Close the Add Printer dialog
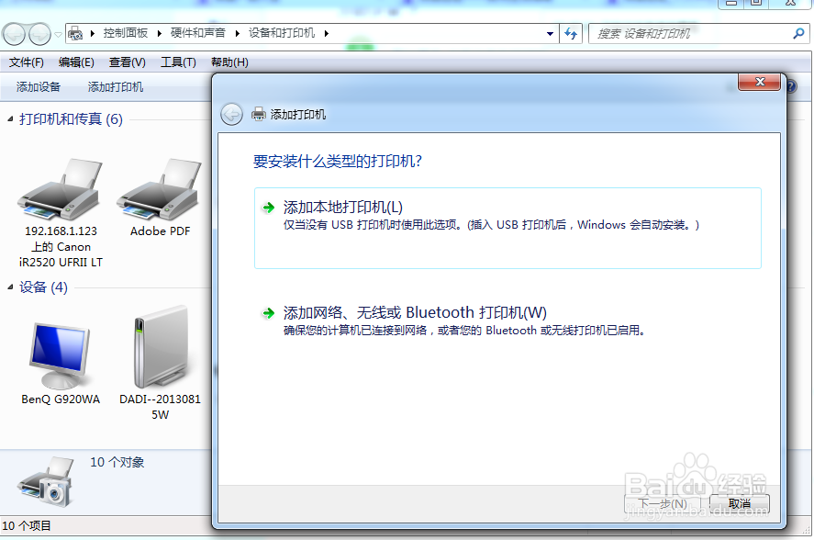814x540 pixels. (x=760, y=82)
